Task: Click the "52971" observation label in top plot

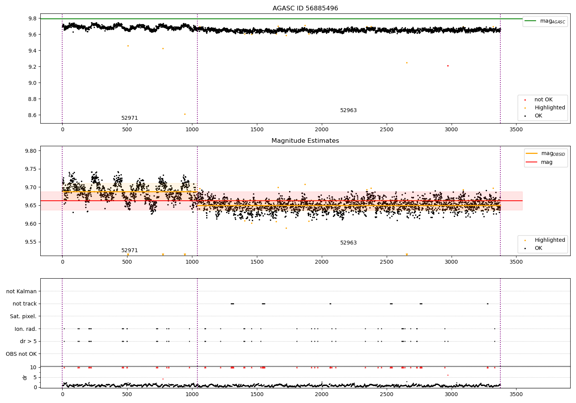Action: click(x=129, y=118)
